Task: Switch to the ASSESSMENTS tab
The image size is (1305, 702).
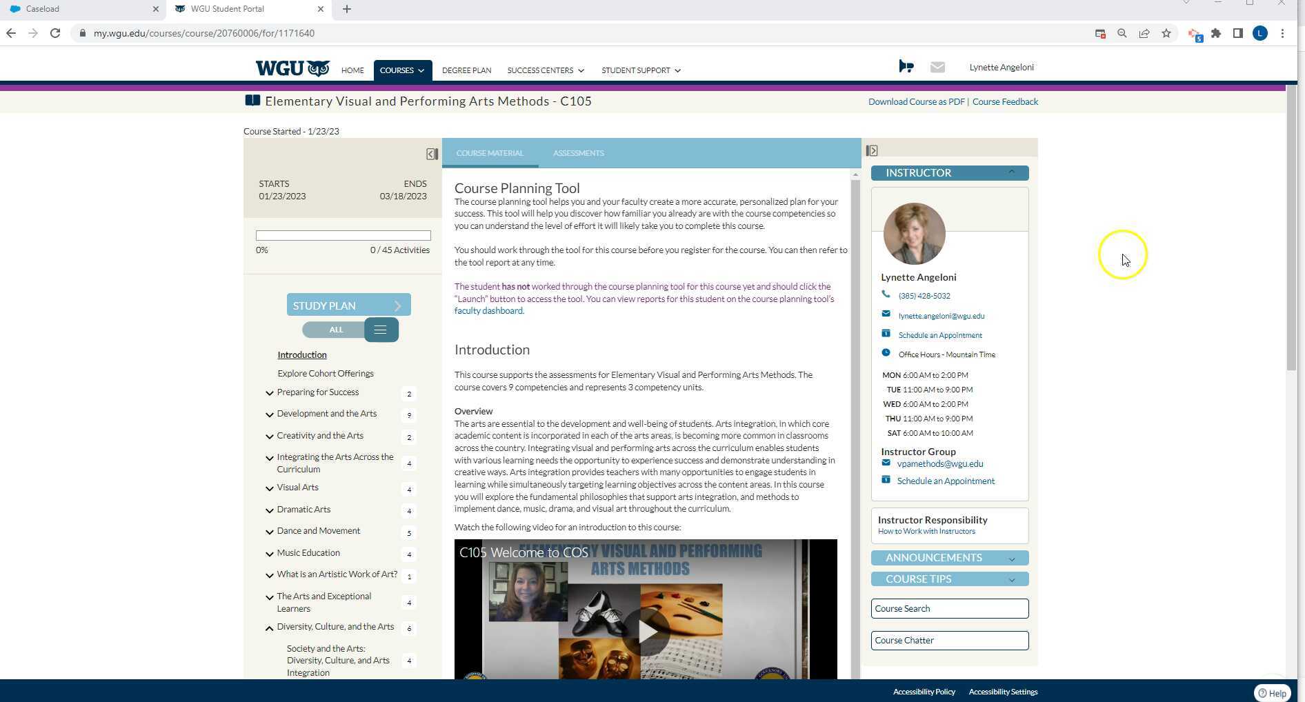Action: coord(578,153)
